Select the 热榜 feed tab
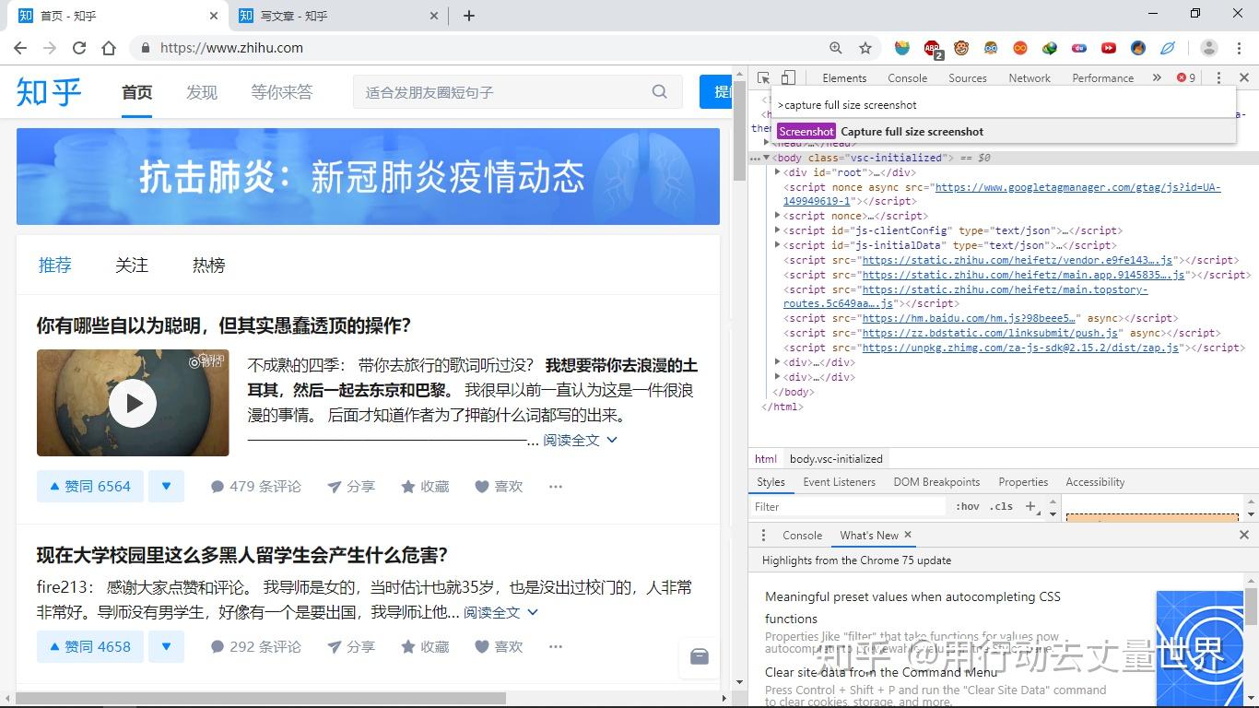 point(209,265)
